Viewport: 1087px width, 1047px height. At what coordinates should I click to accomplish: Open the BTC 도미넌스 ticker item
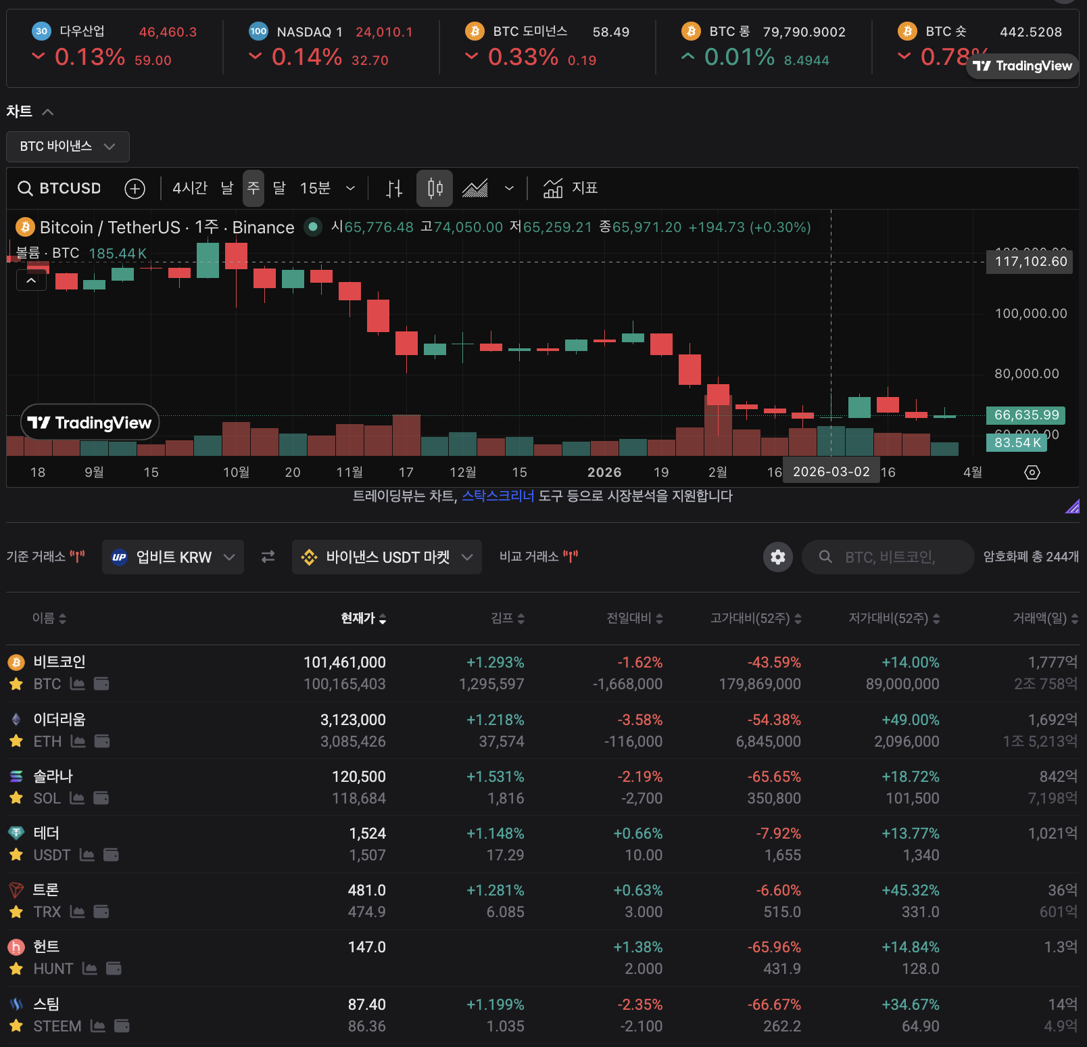(548, 45)
